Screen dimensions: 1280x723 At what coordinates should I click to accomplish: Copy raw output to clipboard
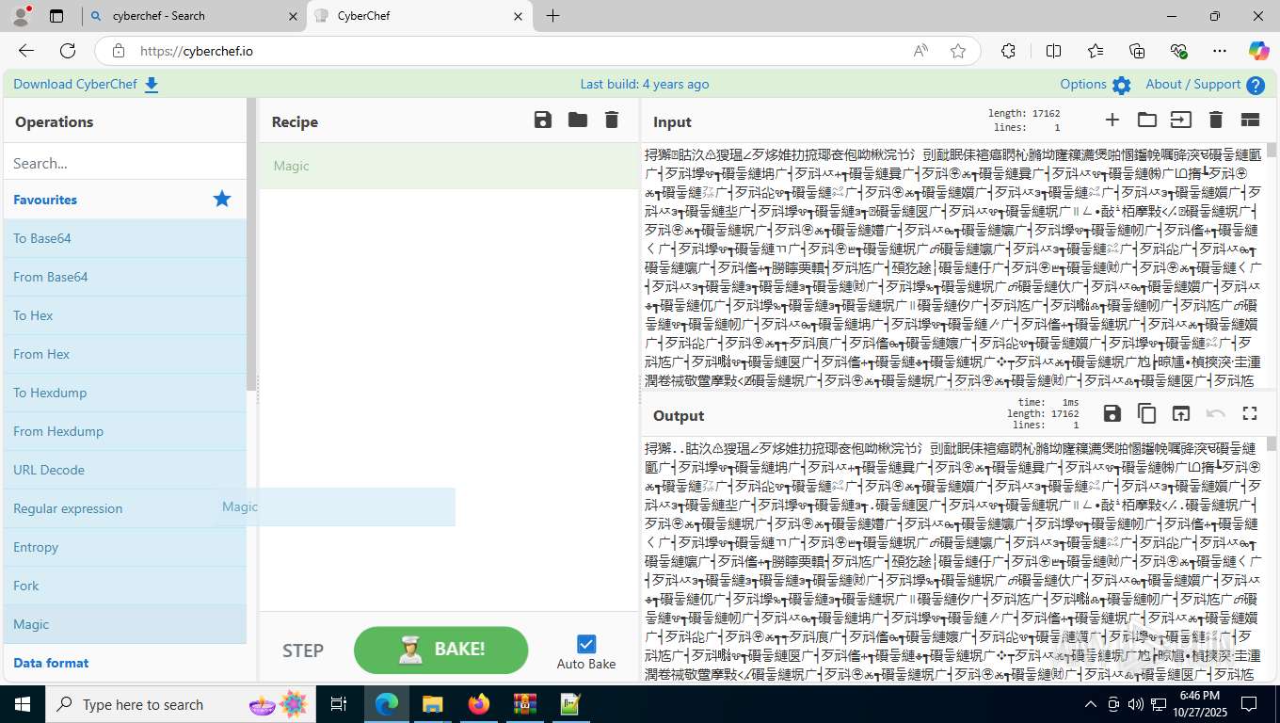1146,413
